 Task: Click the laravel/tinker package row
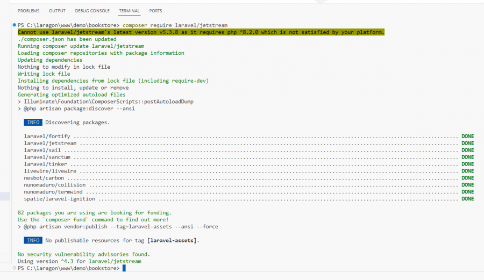(x=249, y=164)
